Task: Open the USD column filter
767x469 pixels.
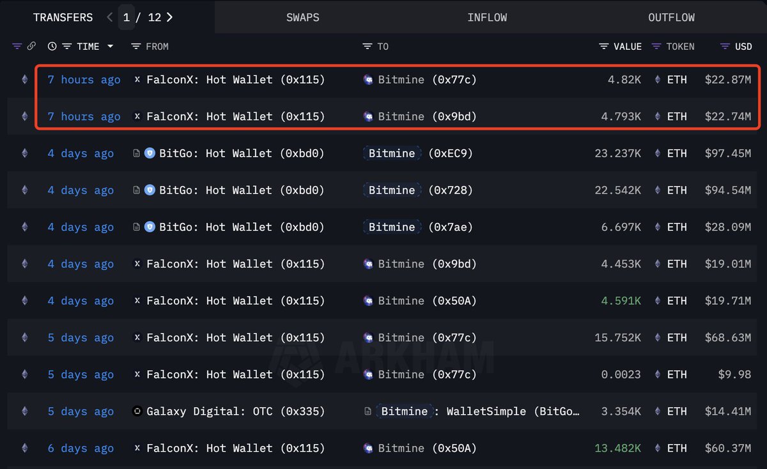Action: pos(725,47)
